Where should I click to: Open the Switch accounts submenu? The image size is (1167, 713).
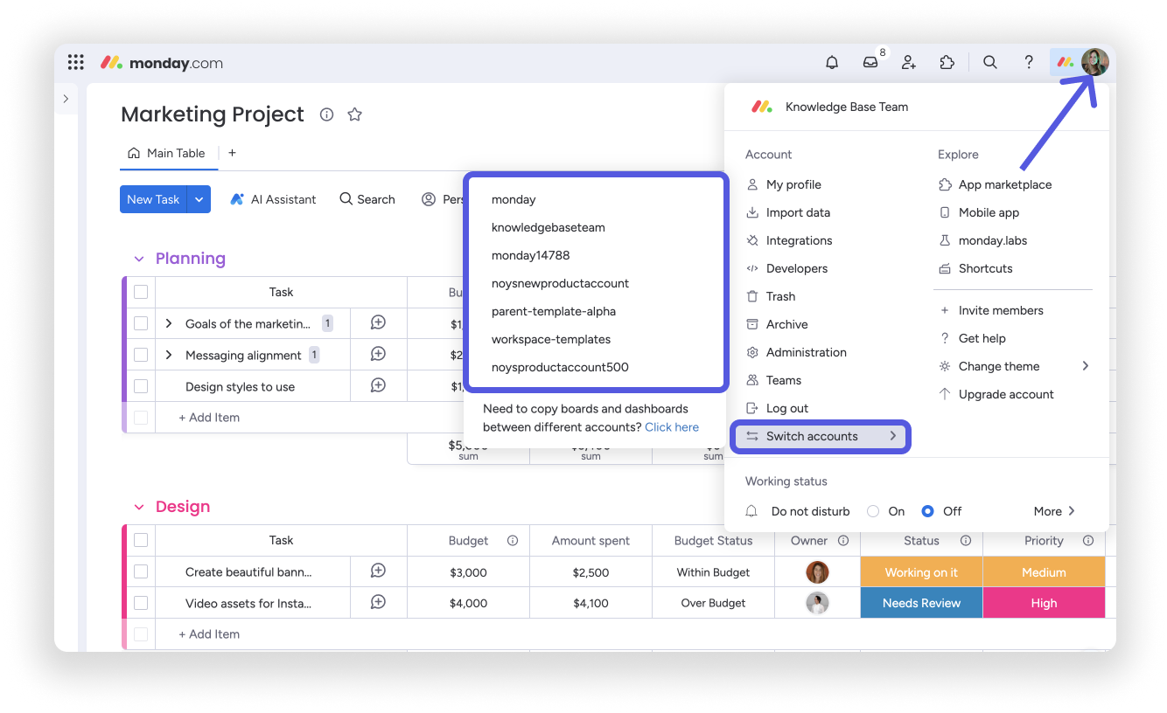click(x=821, y=436)
